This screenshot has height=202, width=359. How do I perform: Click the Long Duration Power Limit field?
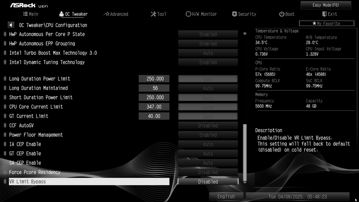pyautogui.click(x=154, y=79)
